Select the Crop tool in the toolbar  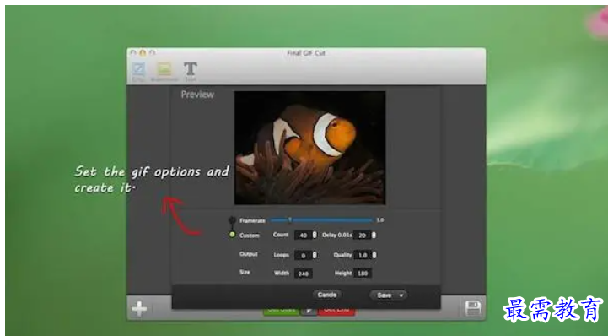click(138, 72)
